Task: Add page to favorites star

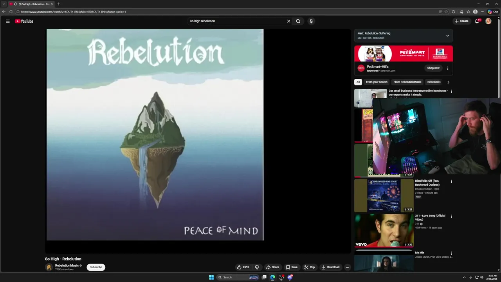Action: (446, 12)
